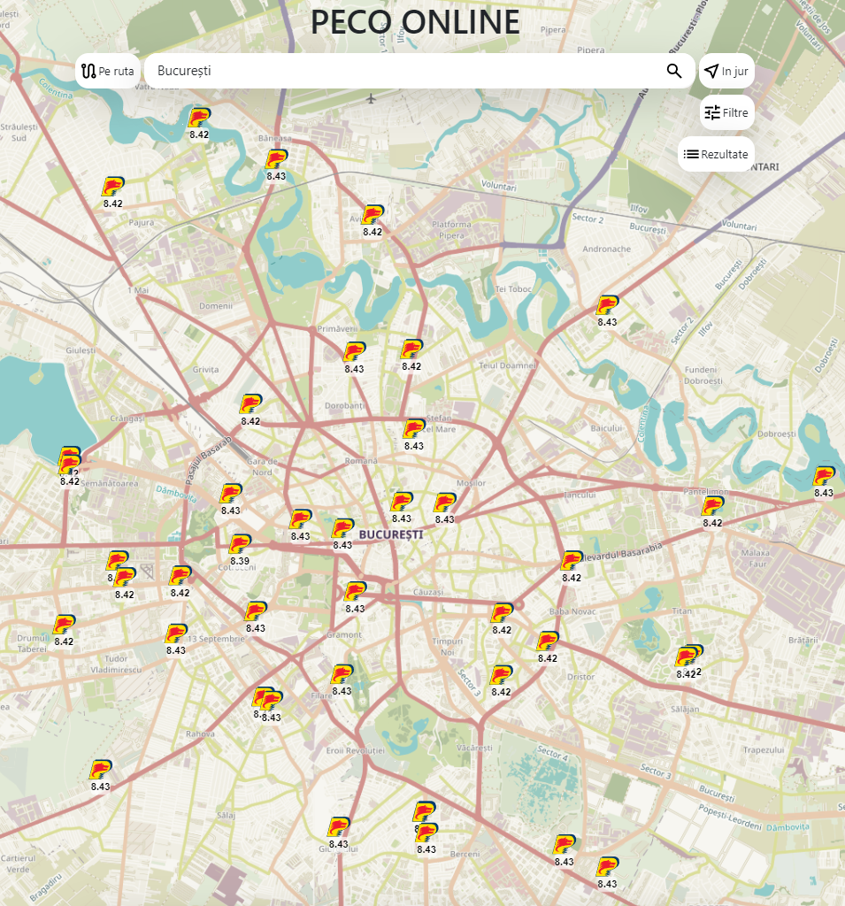The height and width of the screenshot is (906, 845).
Task: Click the In jur location button
Action: [726, 71]
